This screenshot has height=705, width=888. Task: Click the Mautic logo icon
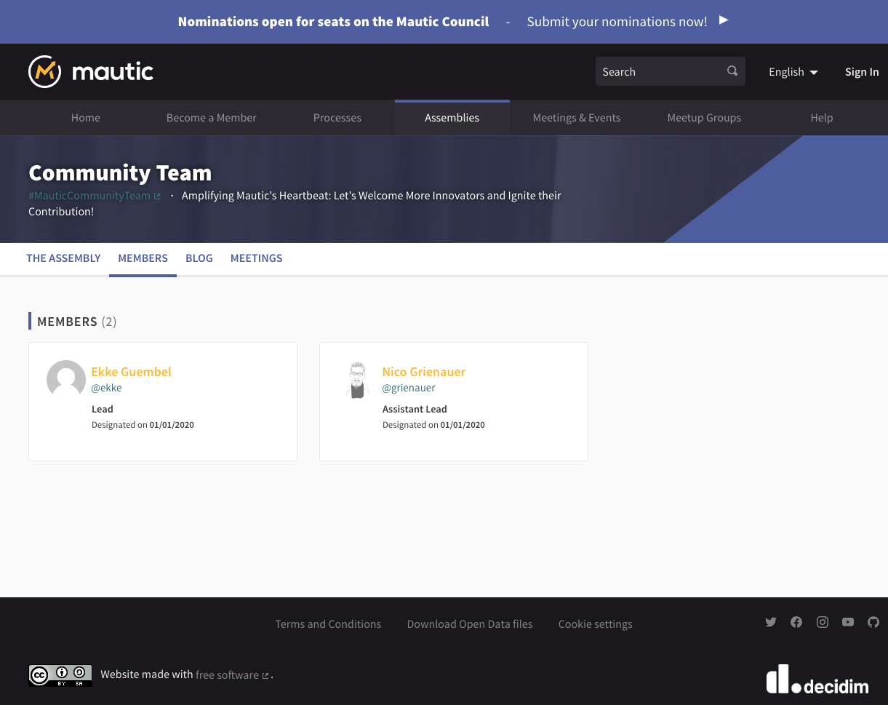44,71
